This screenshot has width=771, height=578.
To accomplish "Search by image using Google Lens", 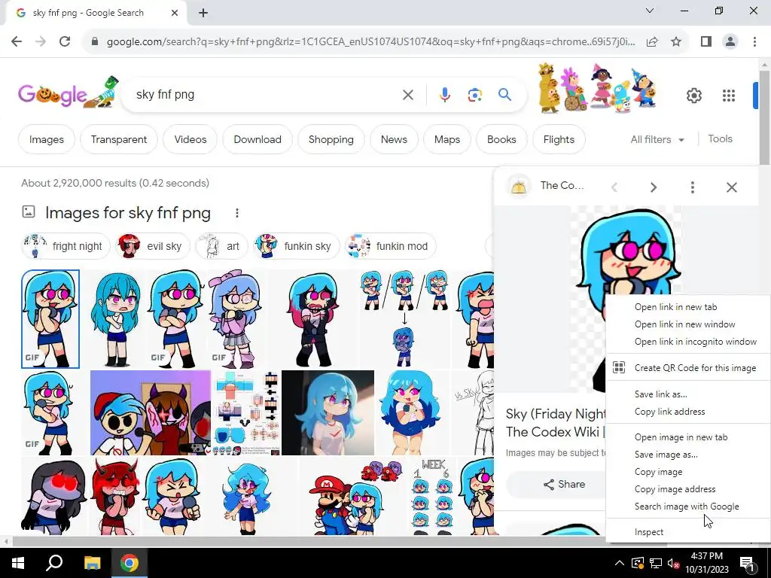I will pos(474,94).
